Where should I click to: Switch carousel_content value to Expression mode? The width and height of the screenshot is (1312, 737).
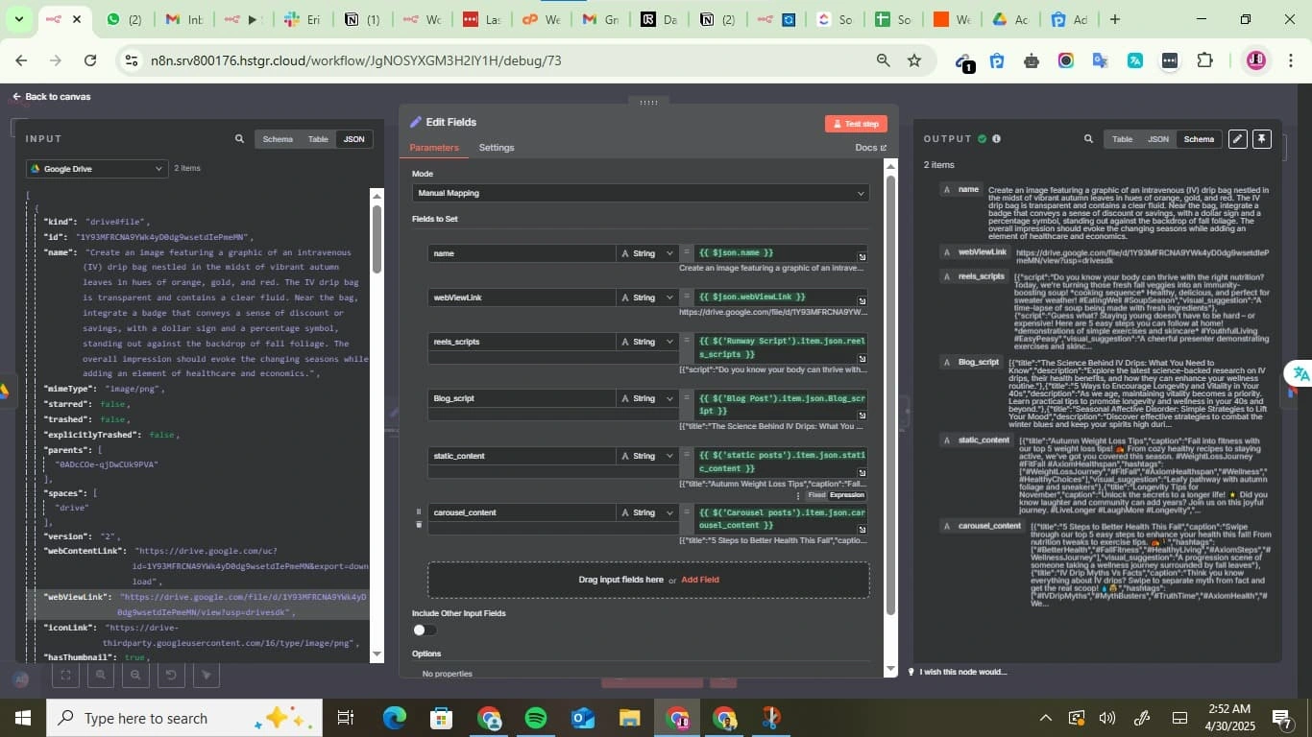tap(847, 495)
